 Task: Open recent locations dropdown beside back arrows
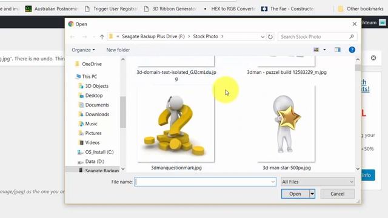(x=94, y=37)
